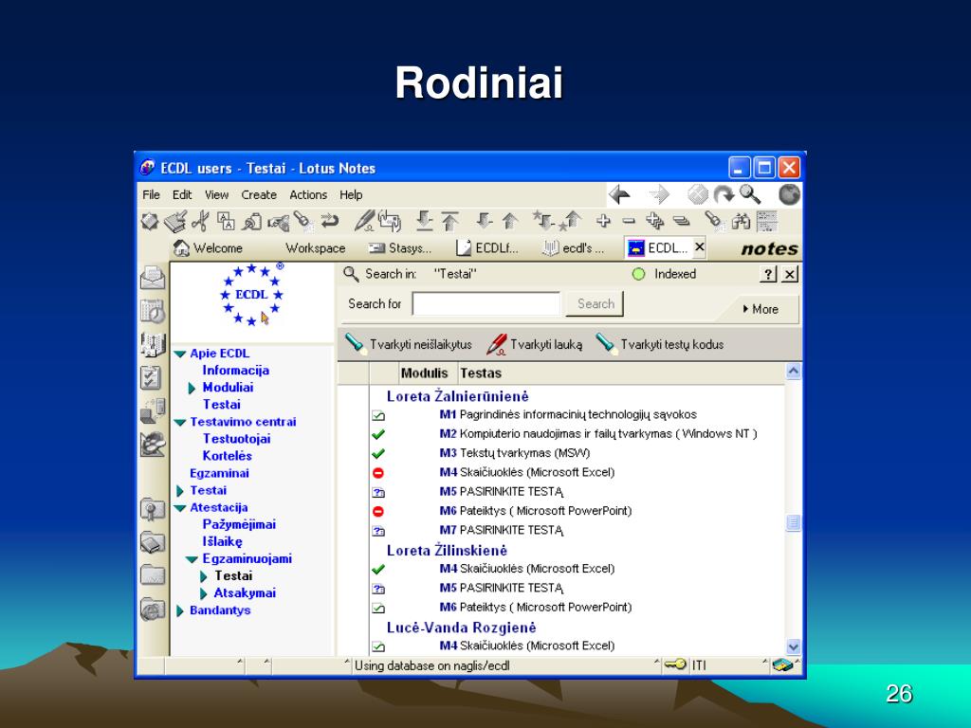971x728 pixels.
Task: Click the diamond Properties toolbar icon
Action: [149, 221]
